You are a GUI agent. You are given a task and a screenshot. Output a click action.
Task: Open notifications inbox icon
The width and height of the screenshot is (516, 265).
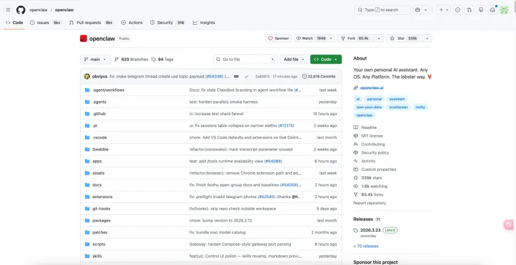pos(492,10)
